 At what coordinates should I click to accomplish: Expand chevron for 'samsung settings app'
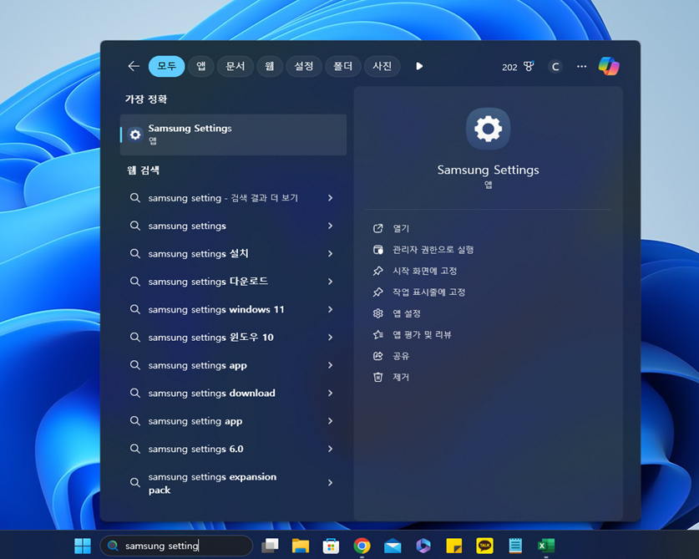(x=331, y=365)
